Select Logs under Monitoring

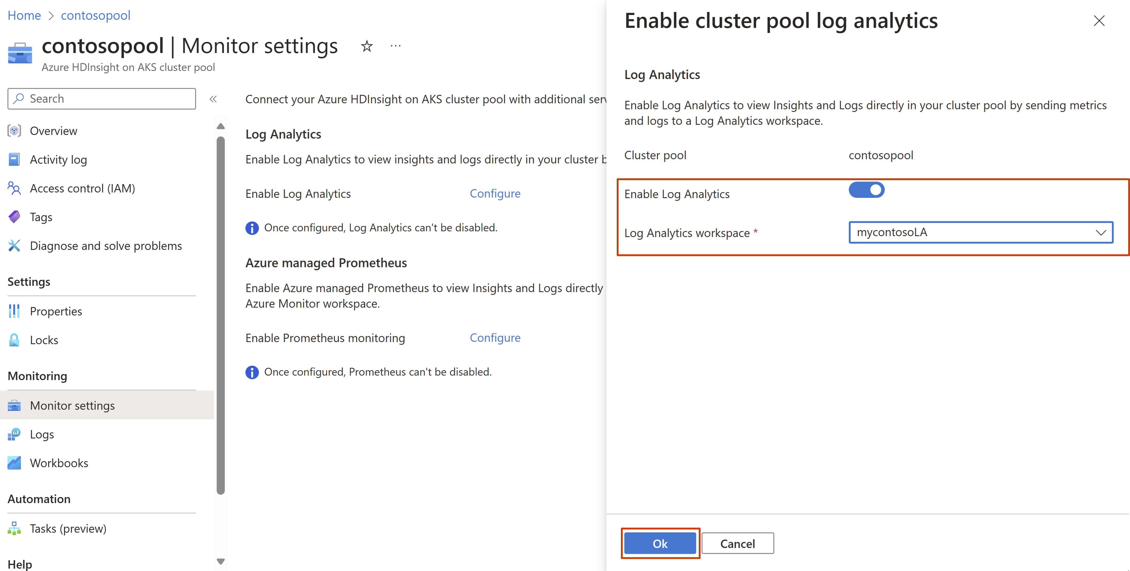pos(42,434)
